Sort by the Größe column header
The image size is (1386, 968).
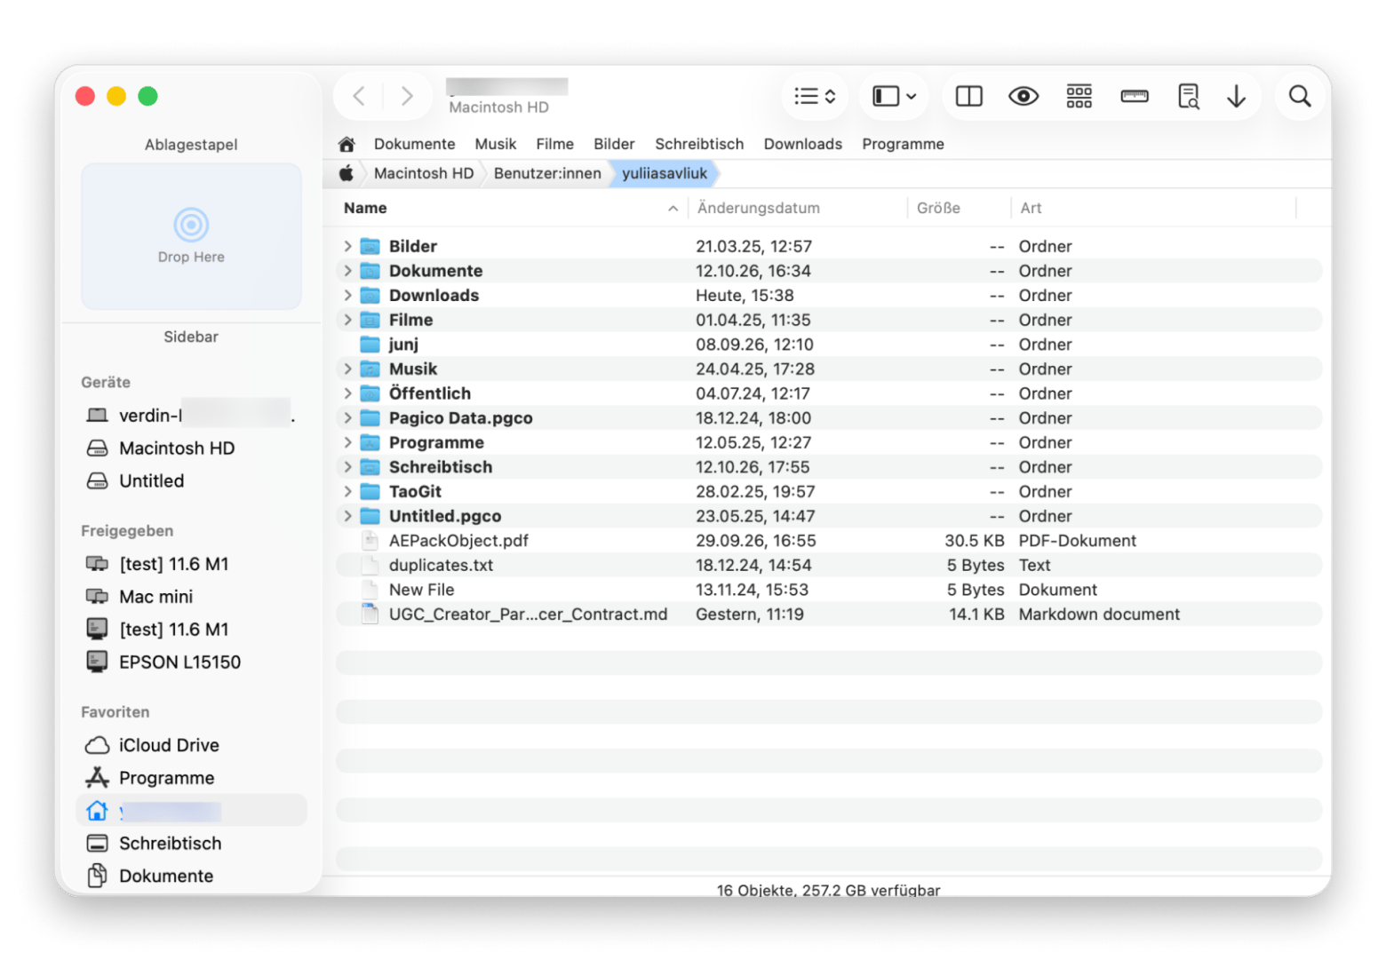(x=938, y=208)
